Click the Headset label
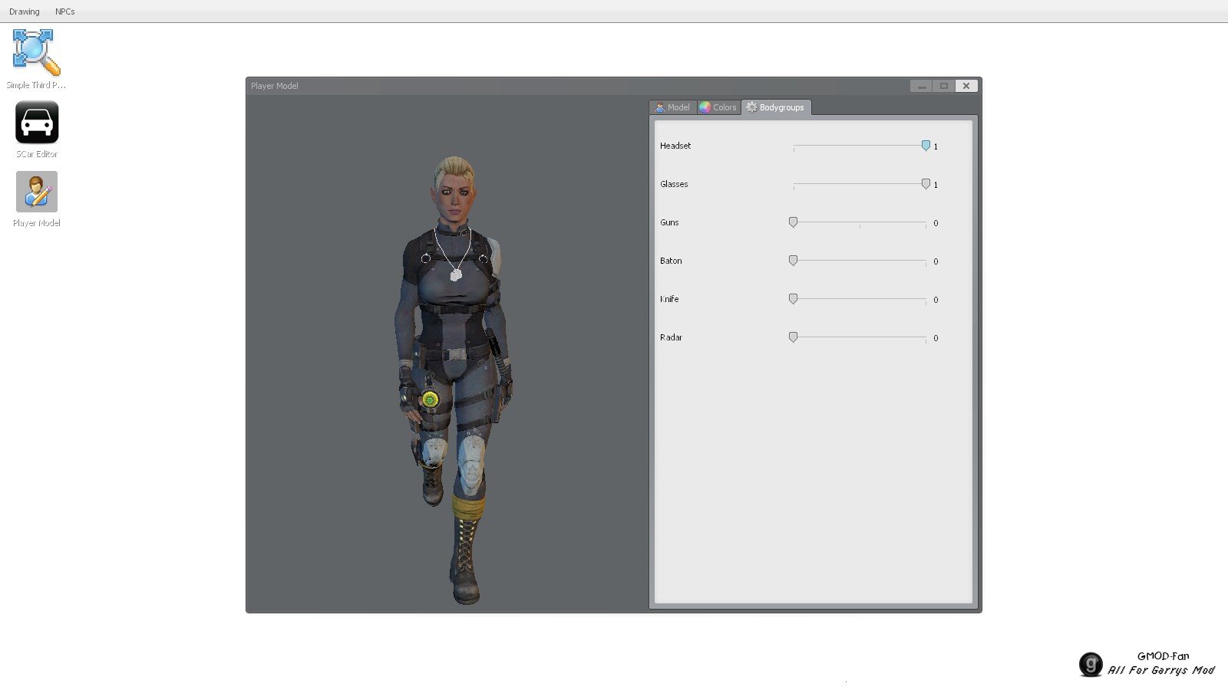Screen dimensions: 1228x690 click(x=675, y=146)
